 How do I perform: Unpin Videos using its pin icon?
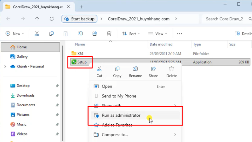(x=57, y=134)
